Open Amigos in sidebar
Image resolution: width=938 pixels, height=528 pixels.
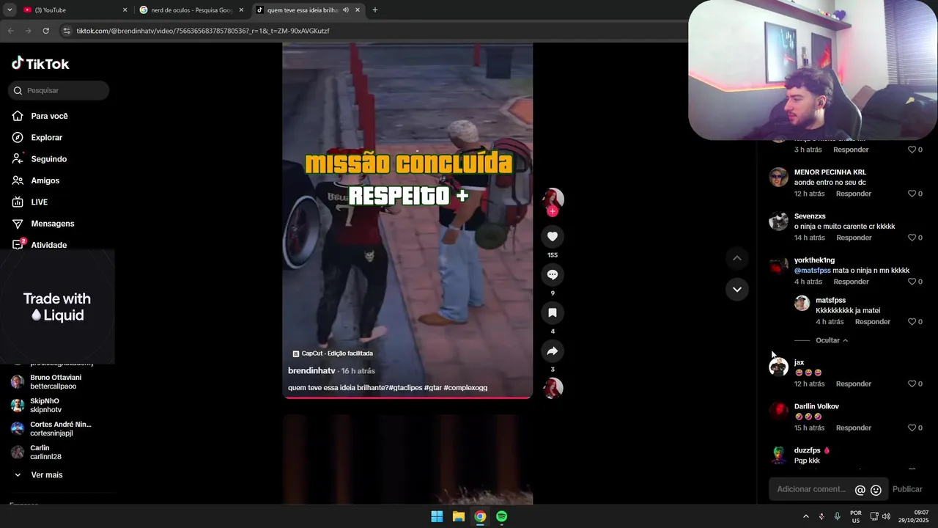coord(45,180)
